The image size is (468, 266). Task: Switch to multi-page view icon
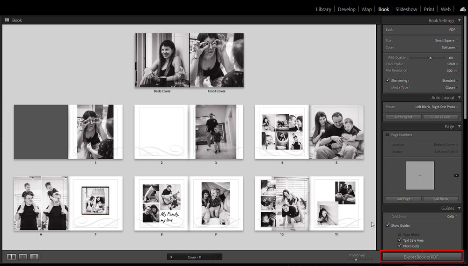12,257
